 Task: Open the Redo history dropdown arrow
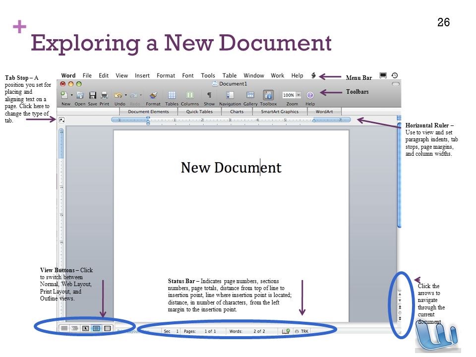click(141, 95)
